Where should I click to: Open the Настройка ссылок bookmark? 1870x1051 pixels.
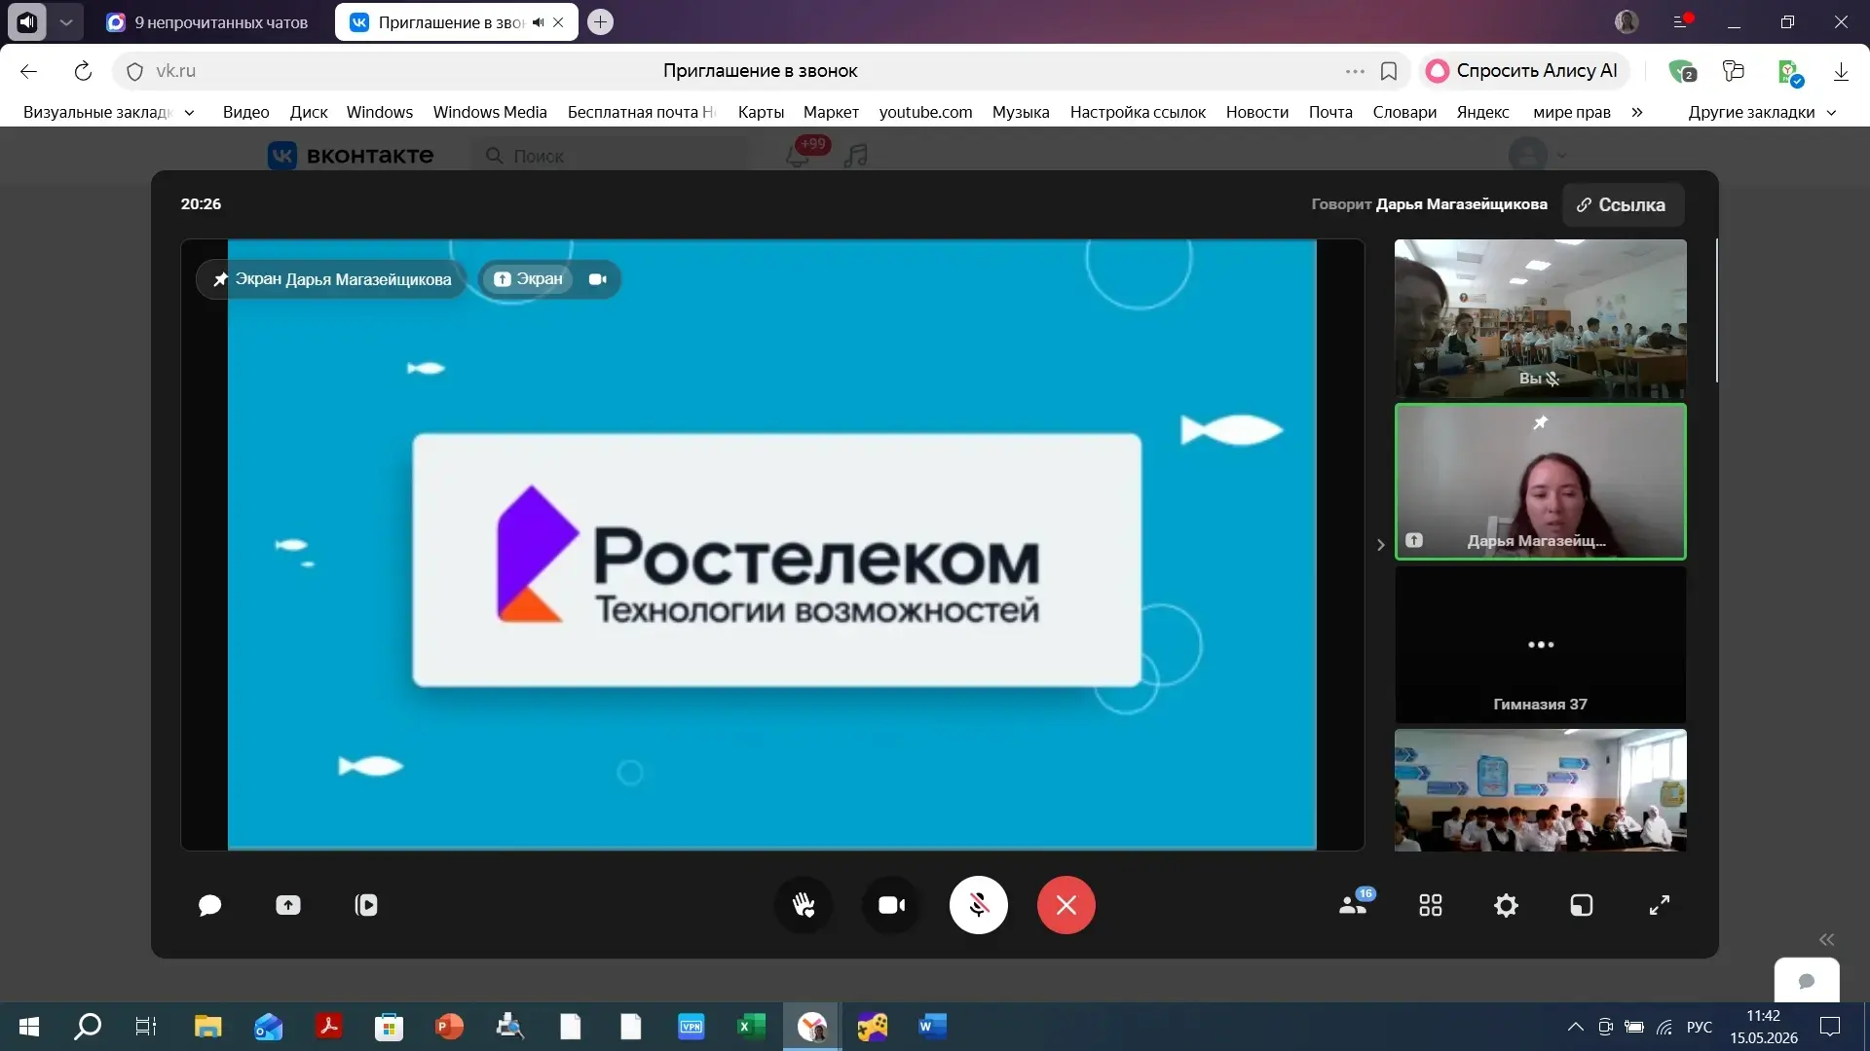pos(1138,112)
